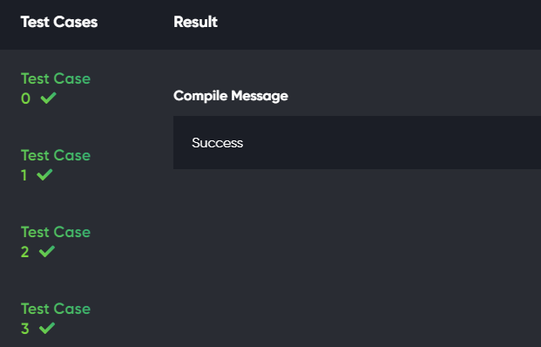Click the word Message in Compile Message
The width and height of the screenshot is (541, 347).
pyautogui.click(x=260, y=96)
